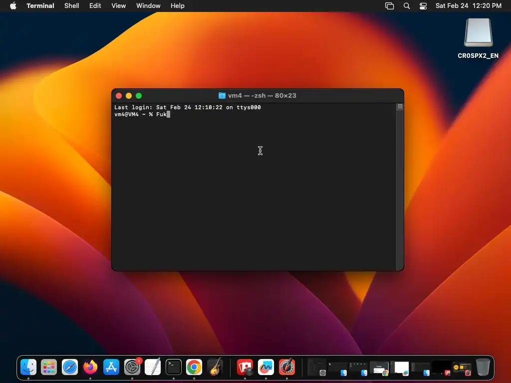511x383 pixels.
Task: Open System Settings with the red badge
Action: point(132,367)
